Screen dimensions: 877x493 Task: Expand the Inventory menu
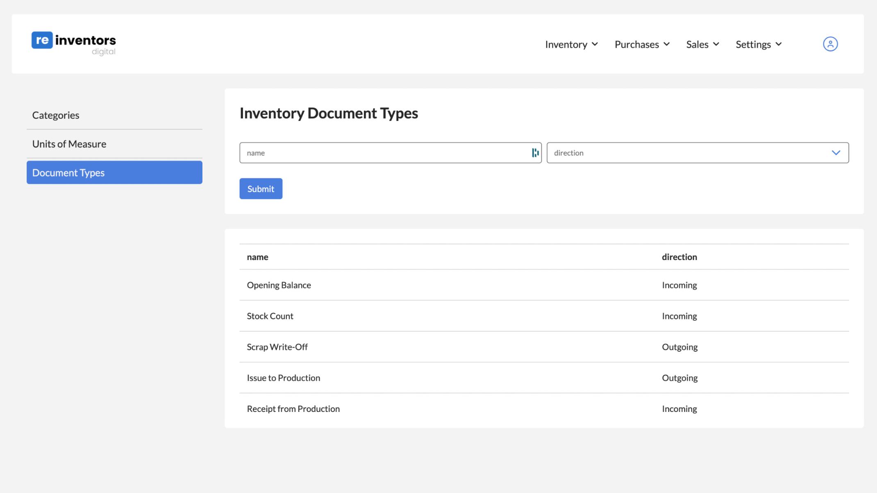(571, 44)
